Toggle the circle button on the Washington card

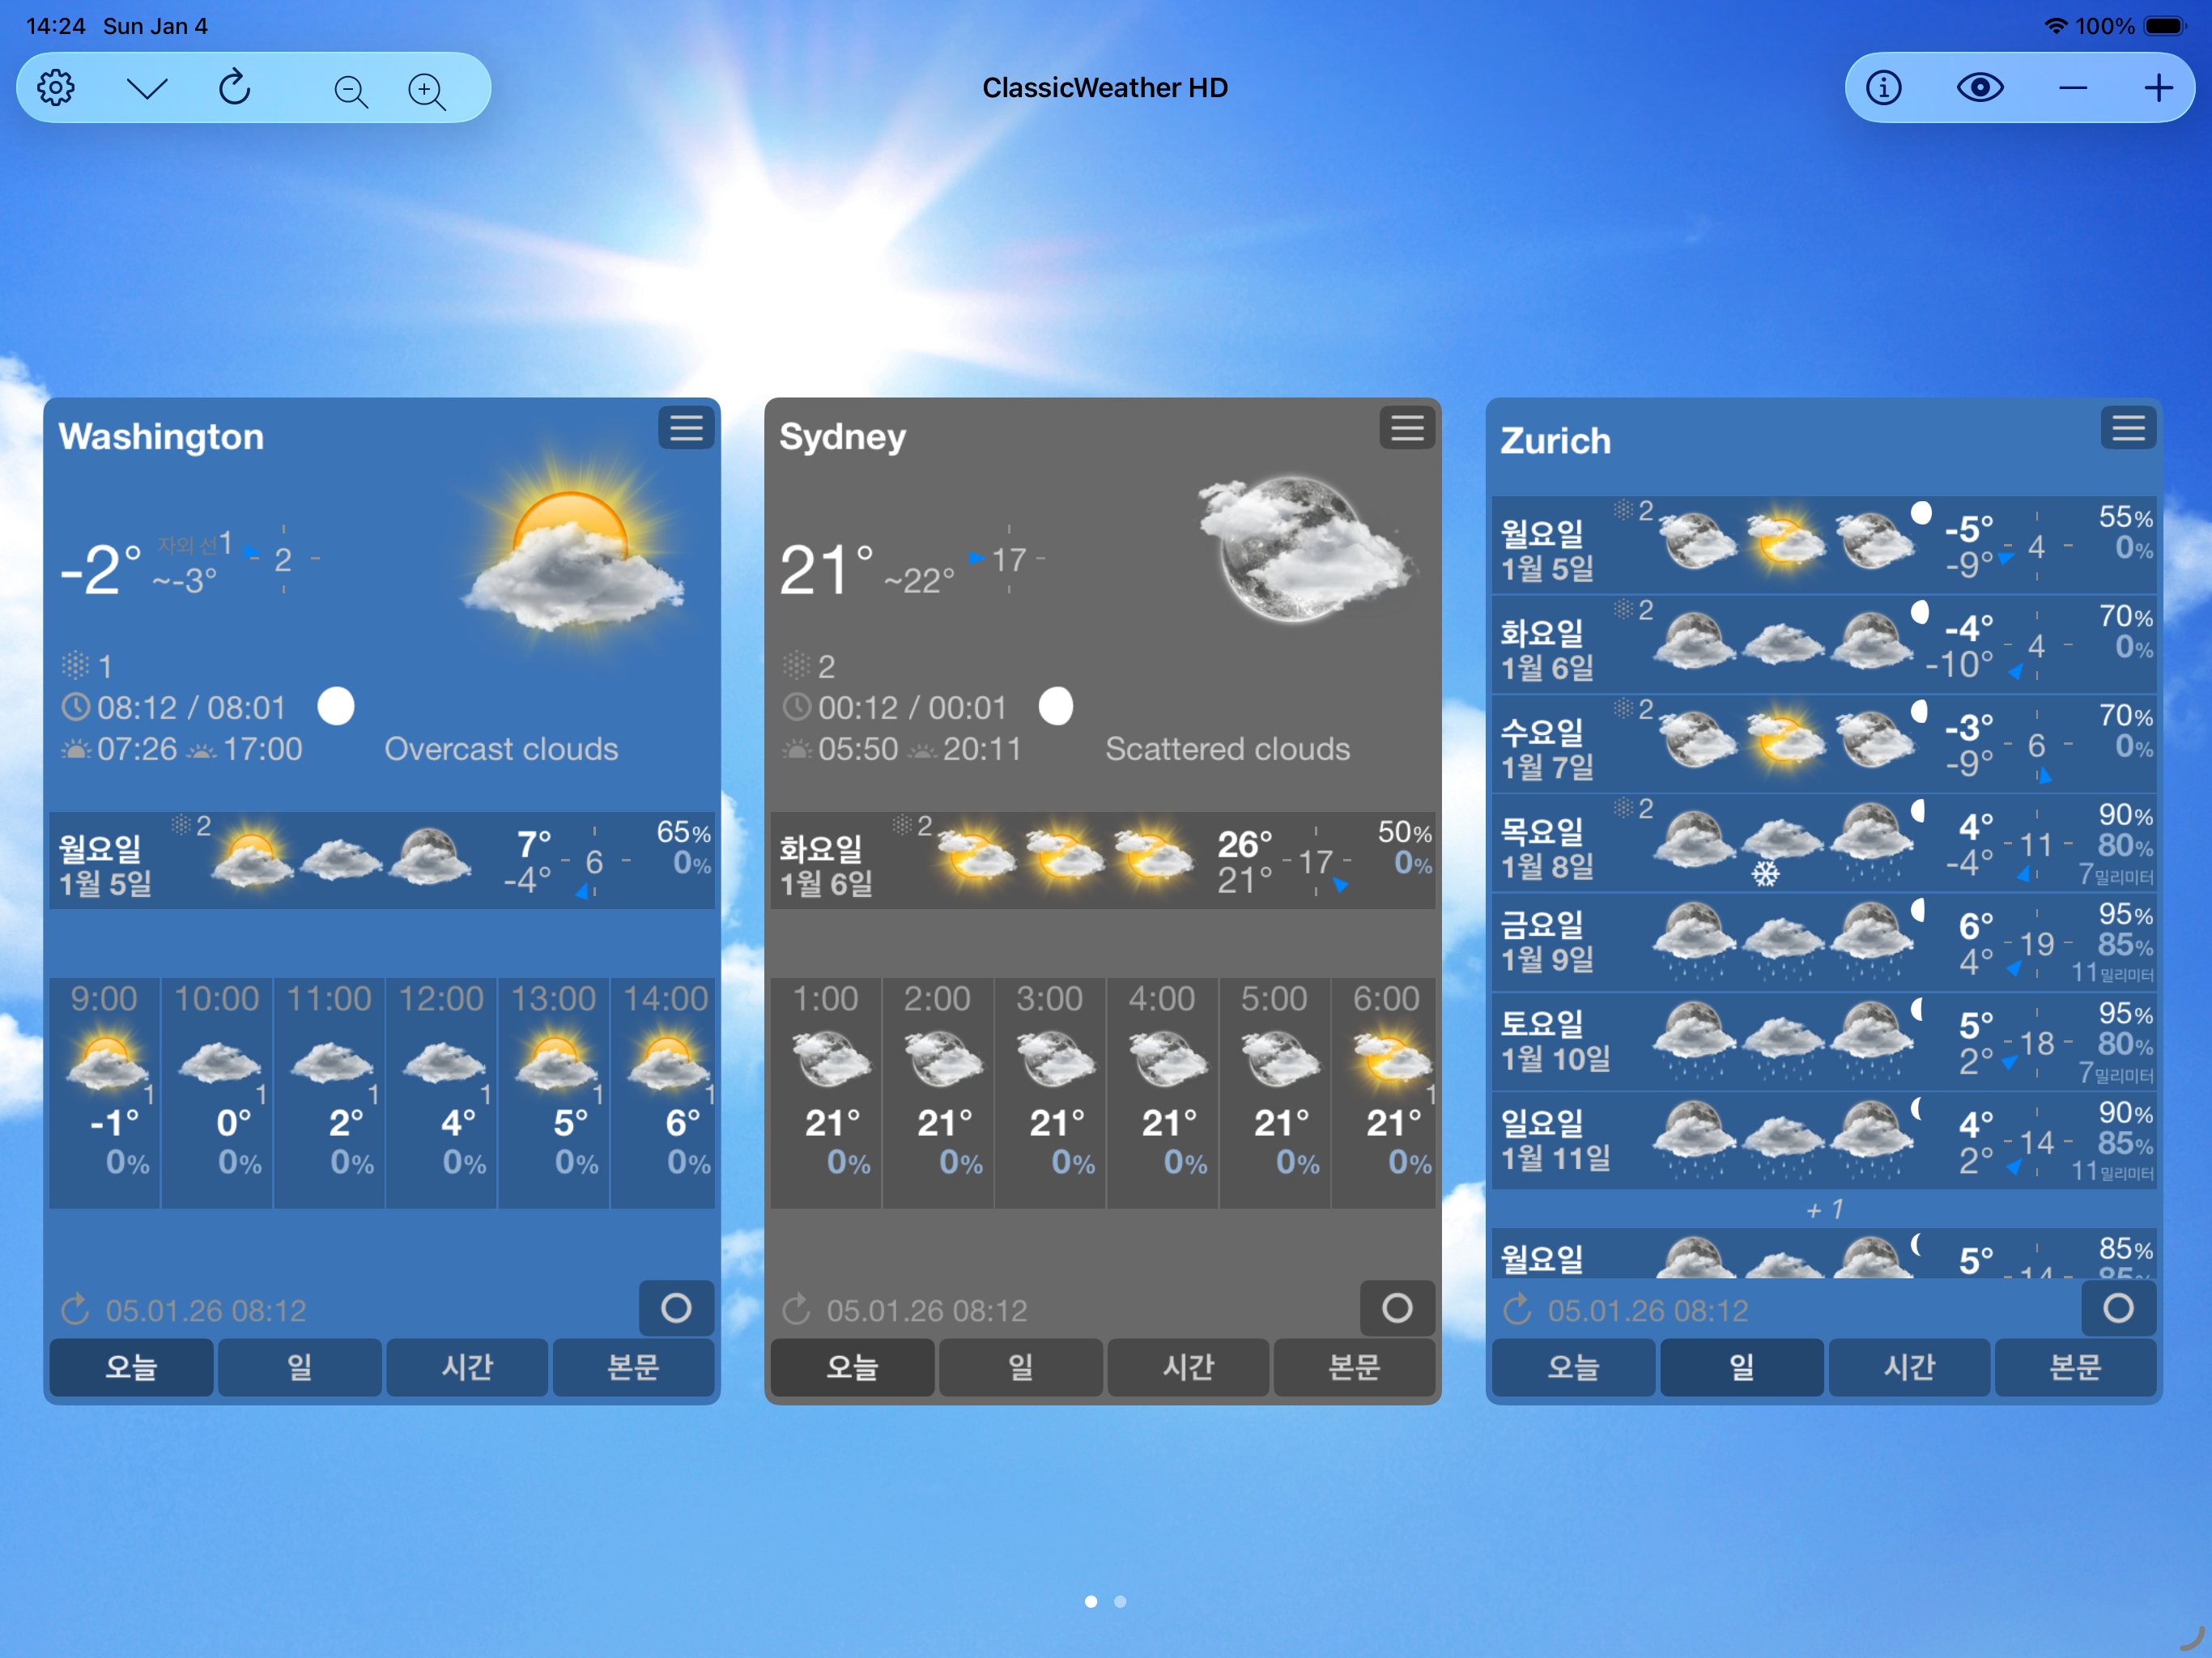[676, 1308]
